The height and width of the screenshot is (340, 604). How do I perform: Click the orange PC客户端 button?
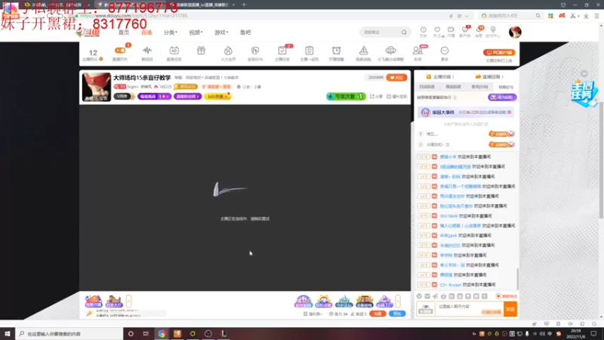click(499, 52)
